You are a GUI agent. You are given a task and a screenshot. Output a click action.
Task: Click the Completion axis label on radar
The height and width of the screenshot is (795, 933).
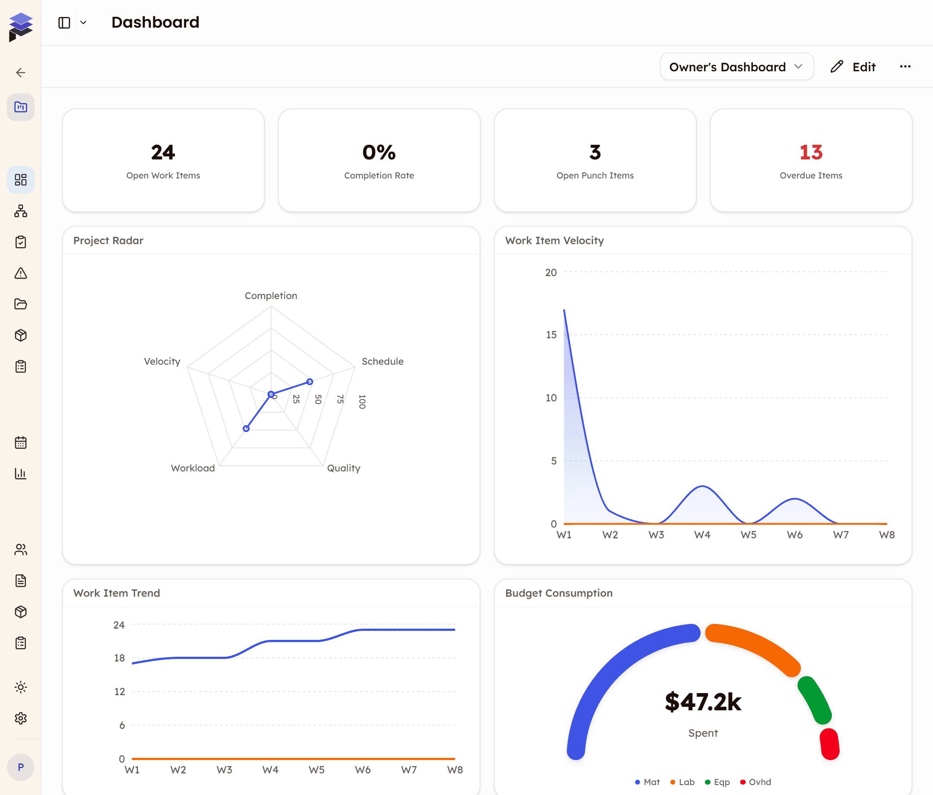[271, 296]
